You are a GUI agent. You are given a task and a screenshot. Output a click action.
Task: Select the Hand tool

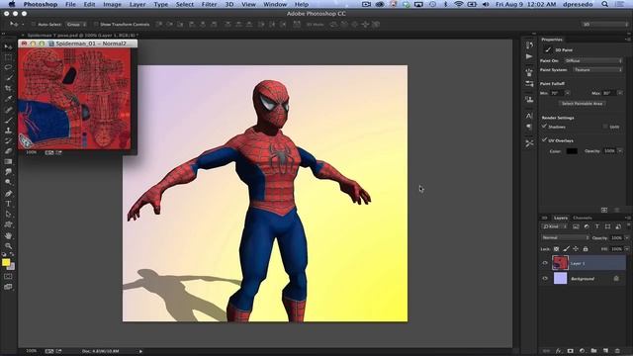(8, 235)
